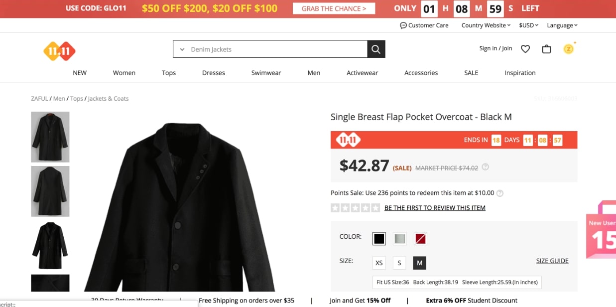Image resolution: width=616 pixels, height=307 pixels.
Task: Open the SIZE GUIDE link
Action: [552, 261]
